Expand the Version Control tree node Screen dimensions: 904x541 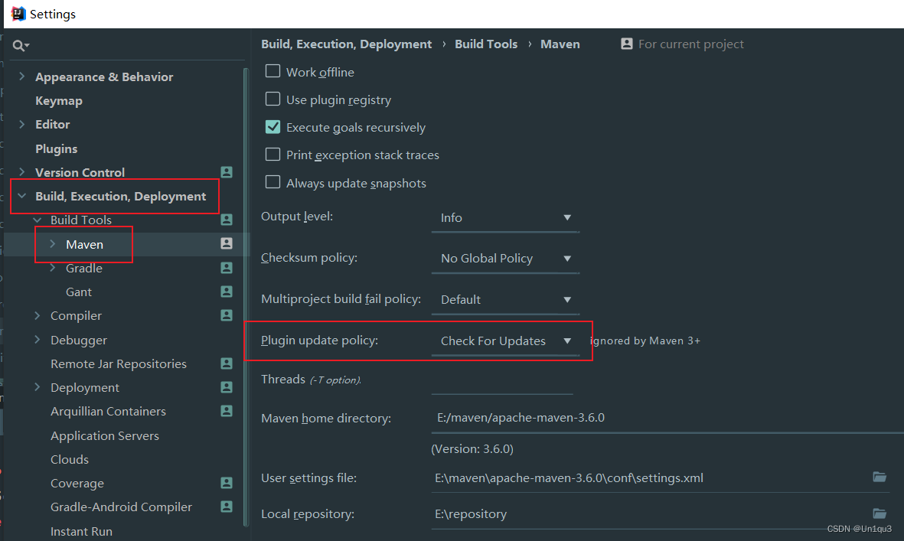tap(22, 171)
